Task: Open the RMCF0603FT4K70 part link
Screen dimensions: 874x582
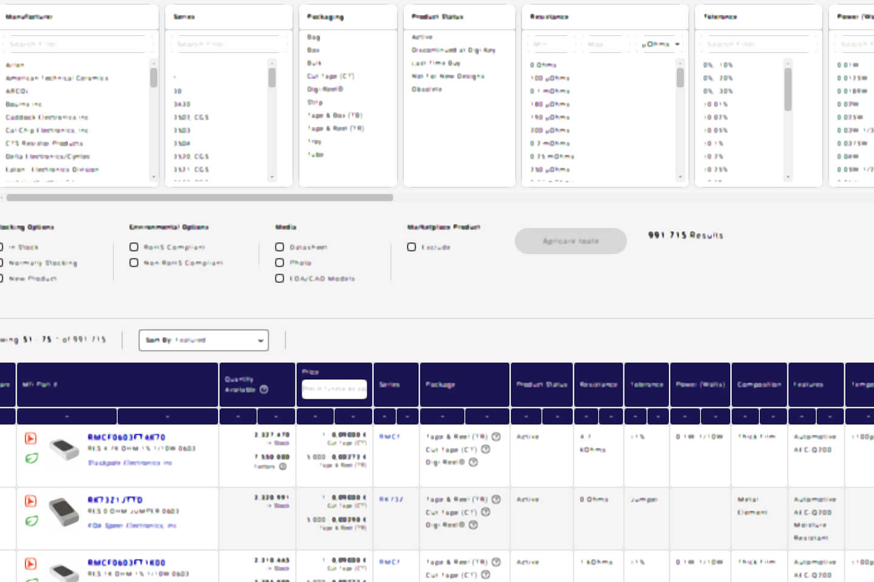Action: [126, 437]
